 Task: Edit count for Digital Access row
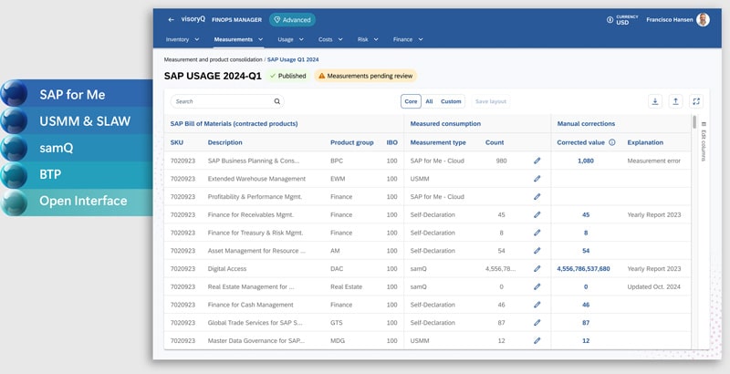[x=537, y=268]
